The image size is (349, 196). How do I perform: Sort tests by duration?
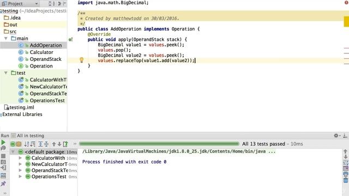tap(33, 144)
